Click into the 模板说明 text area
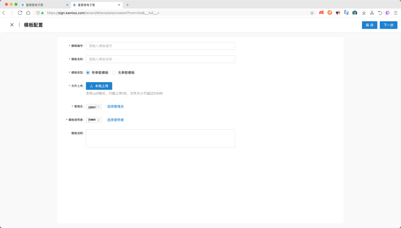Viewport: 401px width, 228px height. pyautogui.click(x=160, y=138)
